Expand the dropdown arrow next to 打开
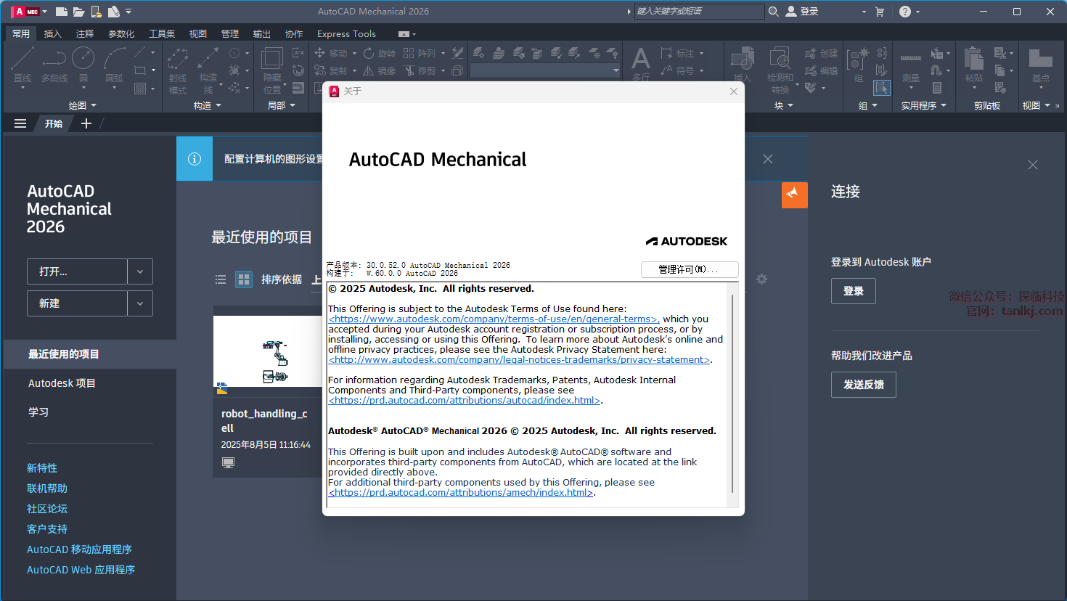 tap(140, 271)
